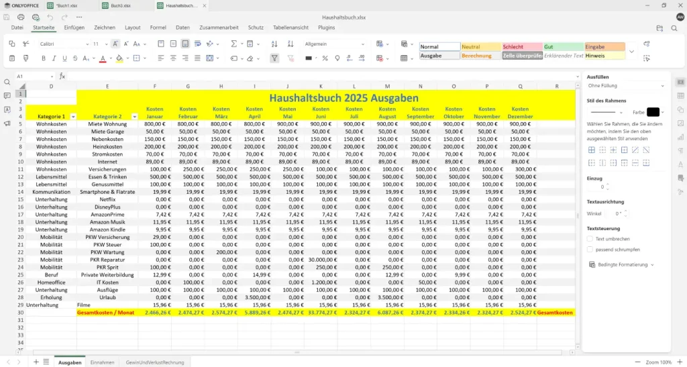The width and height of the screenshot is (687, 367).
Task: Click the Filter funnel icon
Action: click(274, 58)
